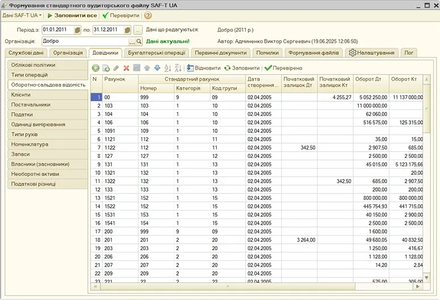Click the period selection ellipsis button

[138, 30]
